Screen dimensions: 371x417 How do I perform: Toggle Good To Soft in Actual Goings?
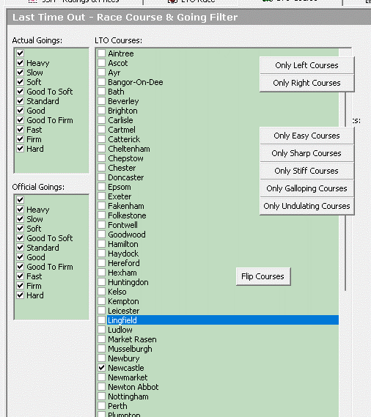pos(21,92)
